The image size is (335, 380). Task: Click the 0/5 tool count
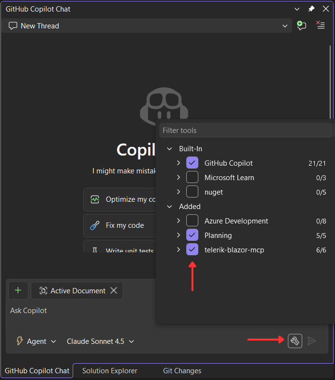click(x=321, y=192)
